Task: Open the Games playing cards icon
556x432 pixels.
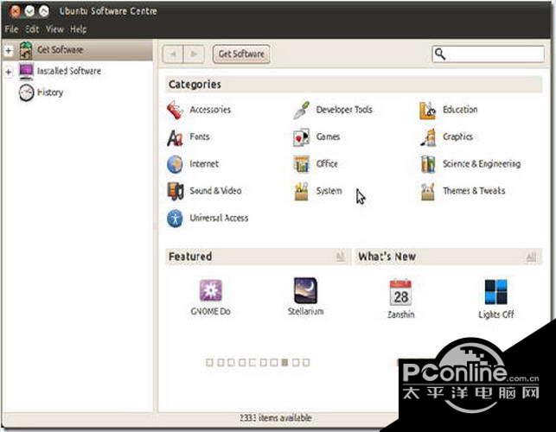Action: point(302,137)
